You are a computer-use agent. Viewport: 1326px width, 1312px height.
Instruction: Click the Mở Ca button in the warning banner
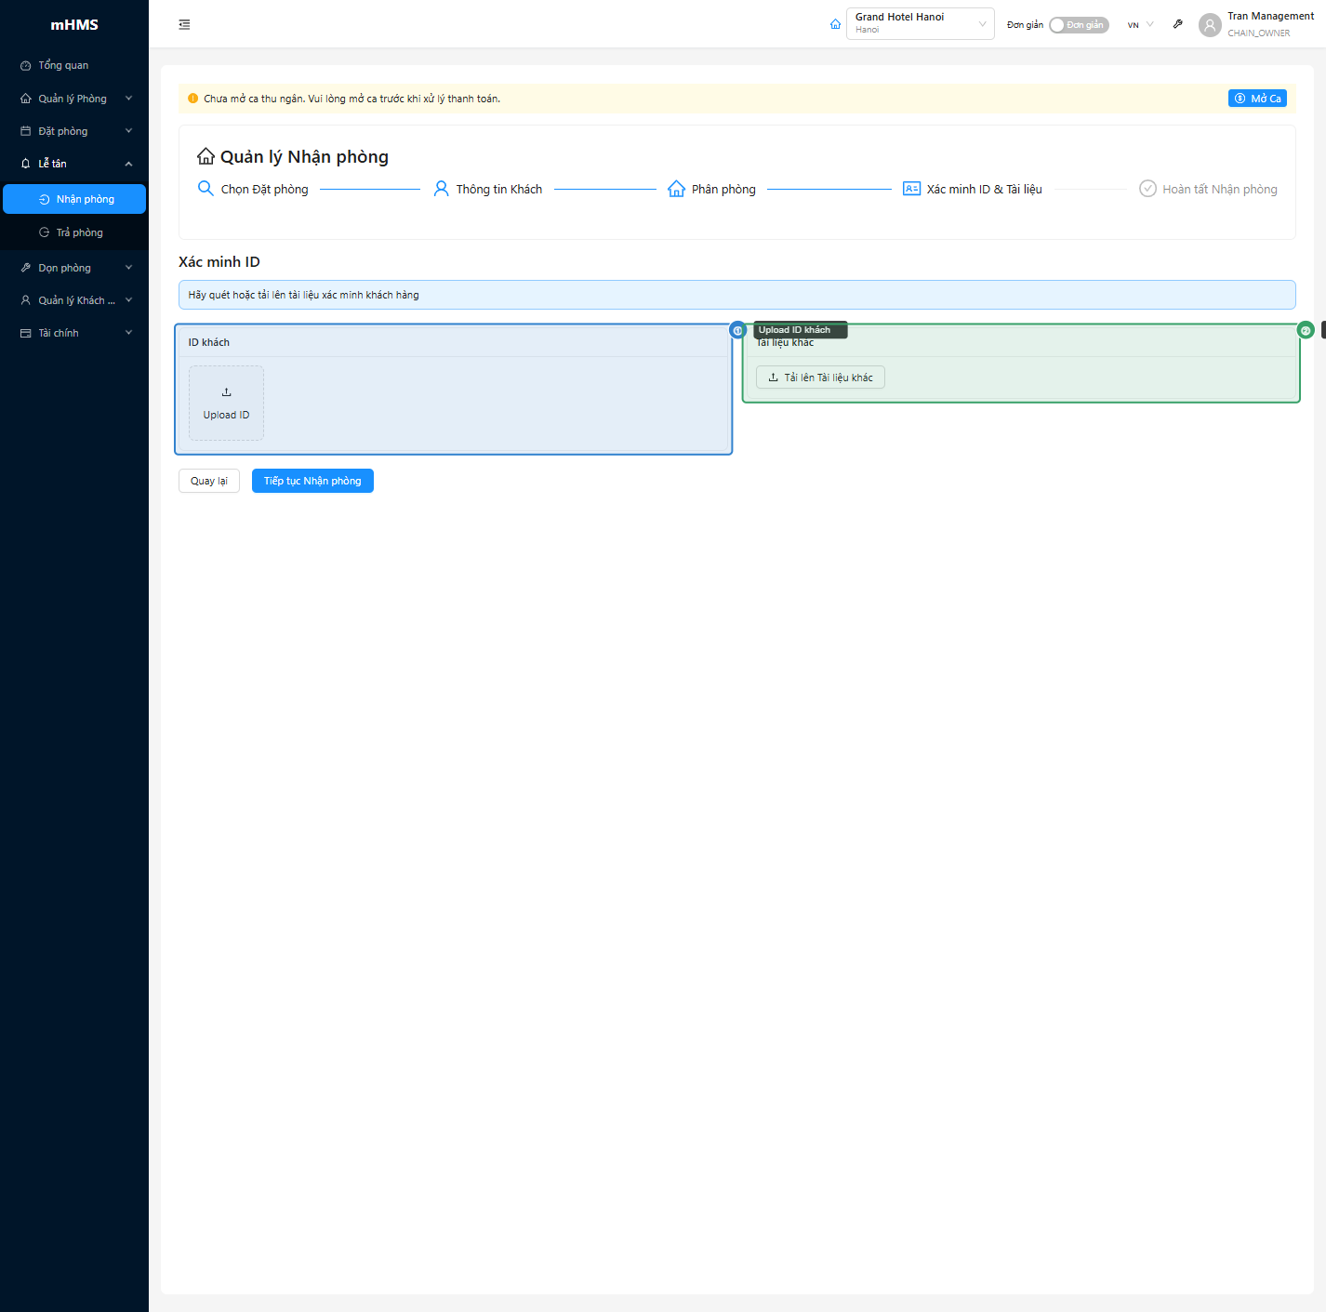1257,99
